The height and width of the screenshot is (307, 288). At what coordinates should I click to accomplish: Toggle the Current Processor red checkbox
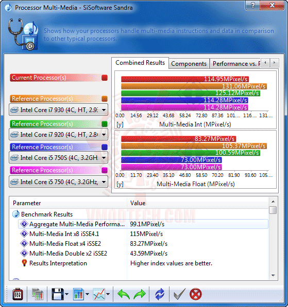105,78
